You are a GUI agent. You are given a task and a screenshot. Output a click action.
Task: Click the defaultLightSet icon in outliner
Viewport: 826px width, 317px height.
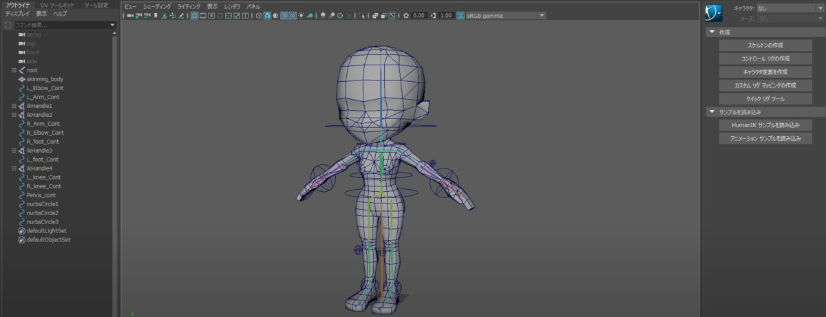click(x=21, y=231)
